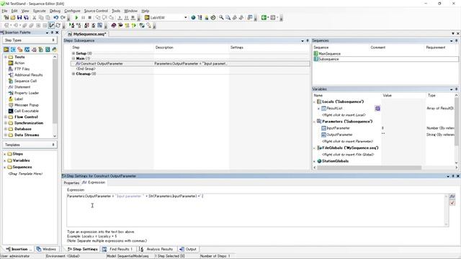The width and height of the screenshot is (461, 259).
Task: Click the Open file folder toolbar icon
Action: pos(13,17)
